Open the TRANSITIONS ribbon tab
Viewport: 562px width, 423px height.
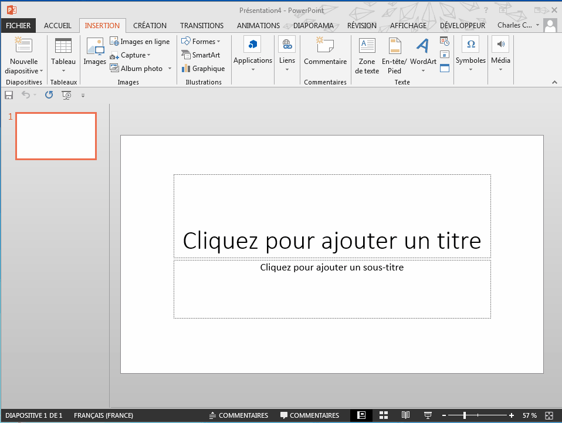pyautogui.click(x=201, y=25)
